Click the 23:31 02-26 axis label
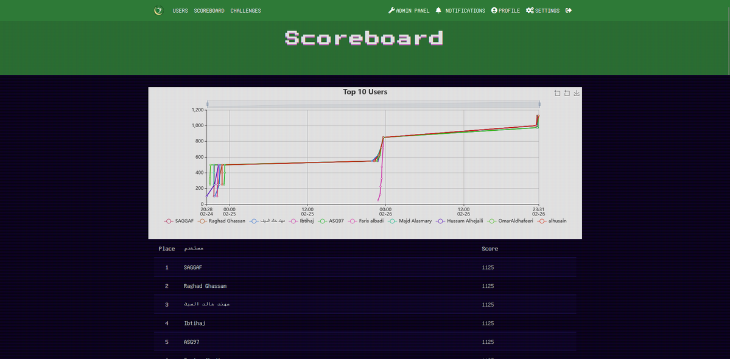 pyautogui.click(x=539, y=212)
